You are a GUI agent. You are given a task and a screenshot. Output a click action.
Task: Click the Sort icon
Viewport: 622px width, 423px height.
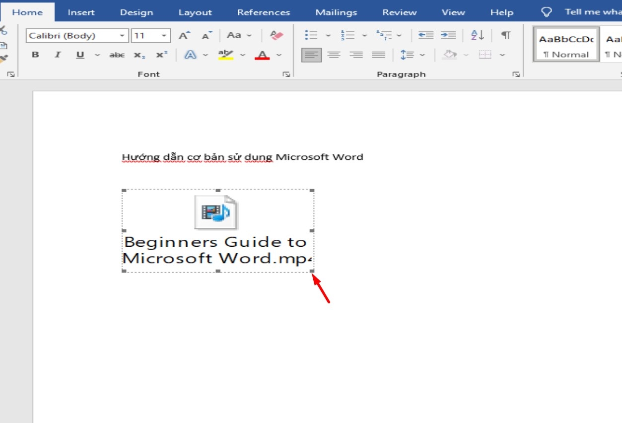[x=477, y=35]
